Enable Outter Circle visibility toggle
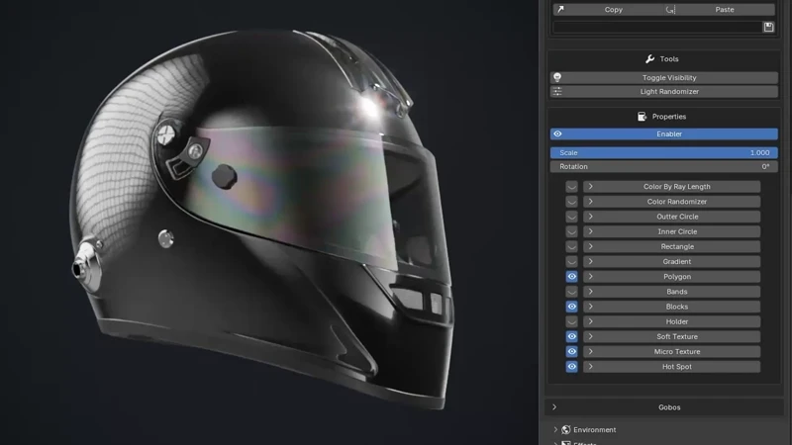This screenshot has width=792, height=445. [572, 217]
